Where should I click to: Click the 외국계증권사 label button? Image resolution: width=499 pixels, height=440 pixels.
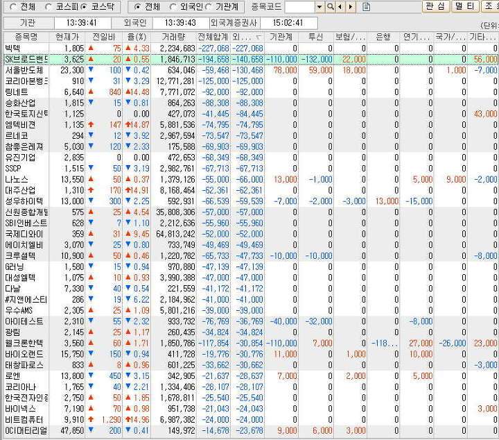pos(234,23)
